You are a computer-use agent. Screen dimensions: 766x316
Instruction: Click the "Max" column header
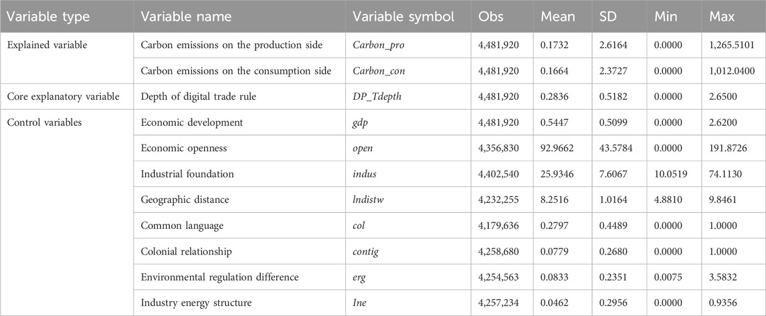coord(722,15)
